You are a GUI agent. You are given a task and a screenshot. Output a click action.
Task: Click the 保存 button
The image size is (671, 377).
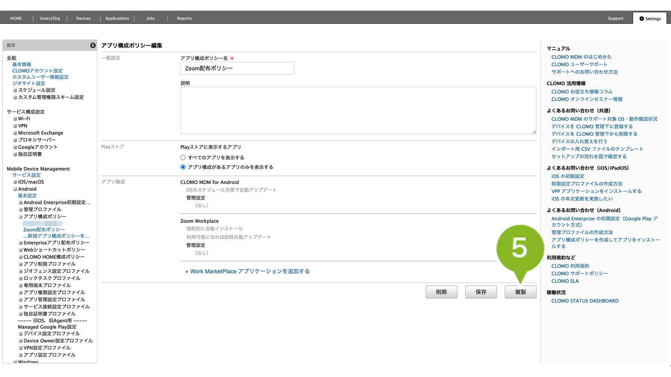pos(481,292)
